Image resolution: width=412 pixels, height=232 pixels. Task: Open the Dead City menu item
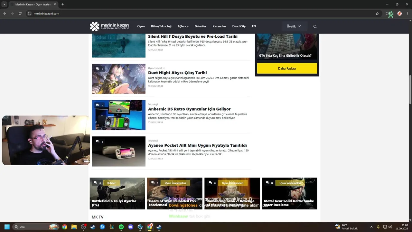click(239, 26)
